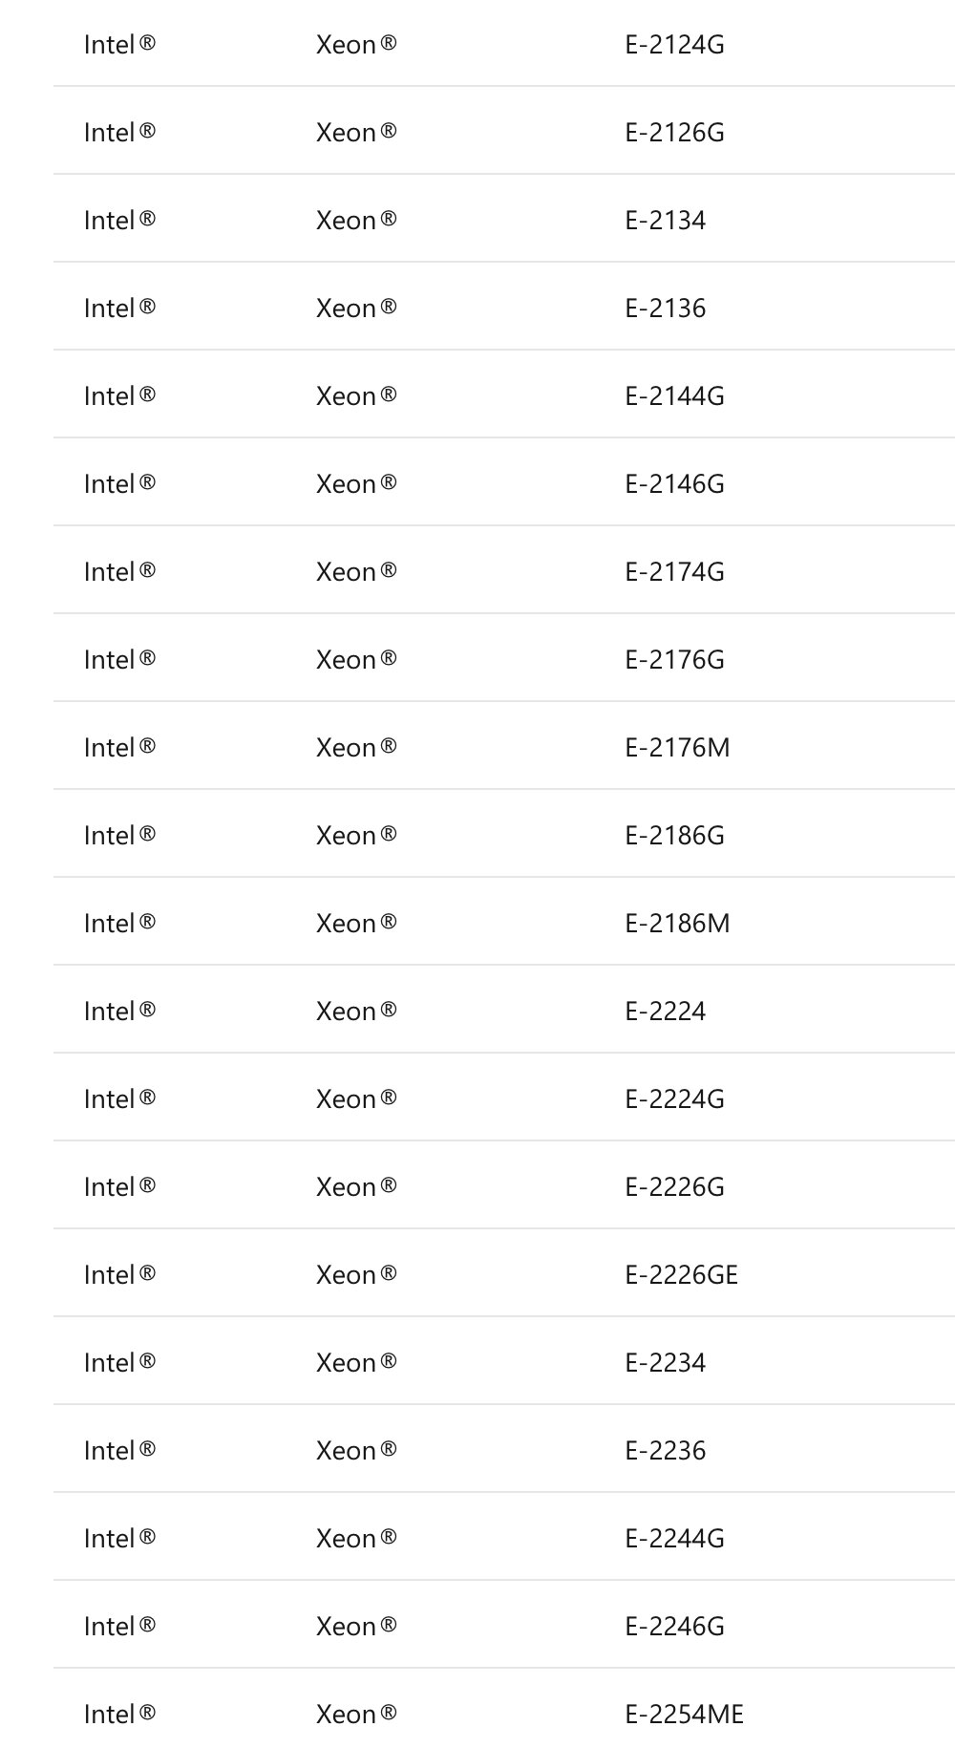This screenshot has width=955, height=1748.
Task: Click the E-2226GE model text
Action: click(x=681, y=1275)
